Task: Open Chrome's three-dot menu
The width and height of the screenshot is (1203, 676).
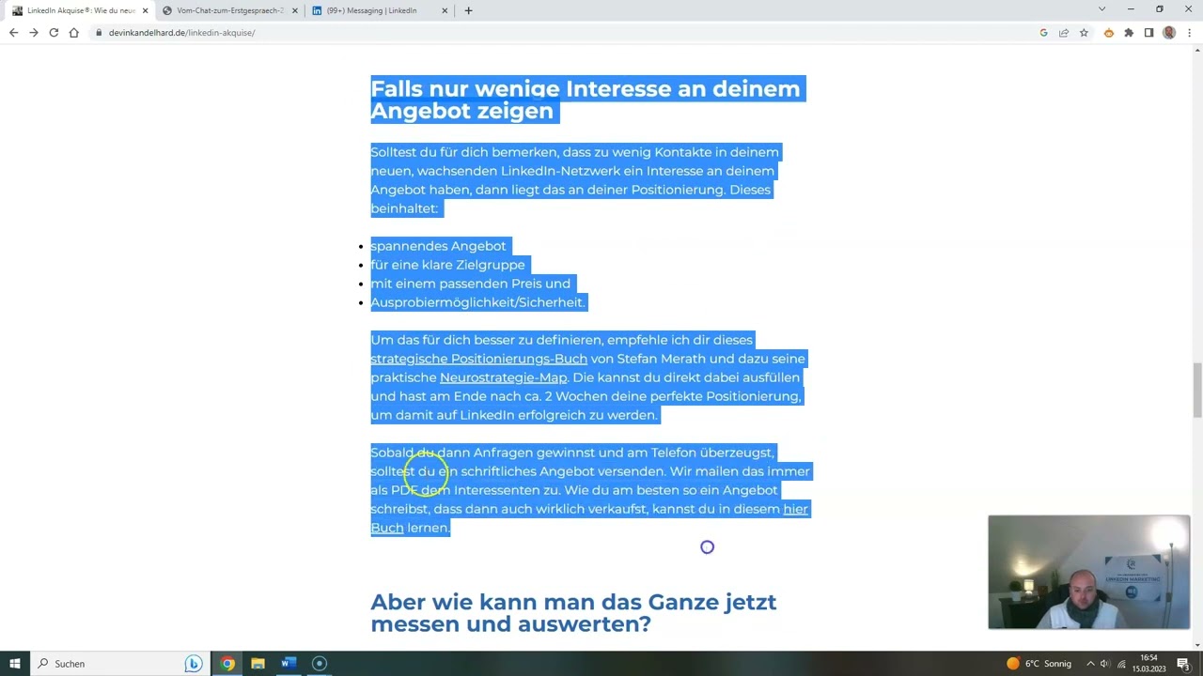Action: 1189,33
